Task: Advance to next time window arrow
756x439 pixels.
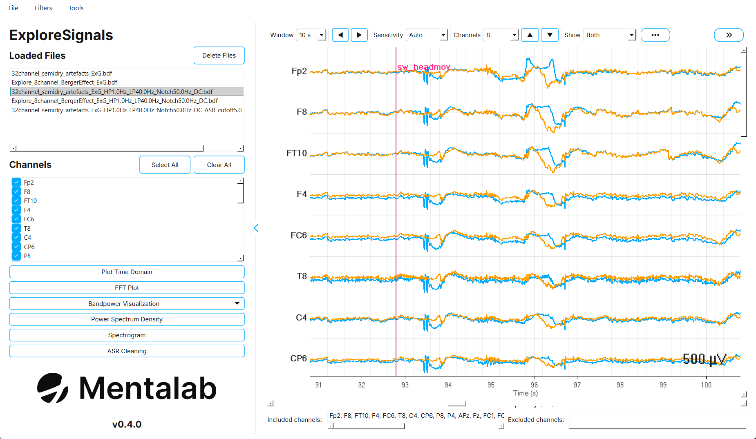Action: coord(359,35)
